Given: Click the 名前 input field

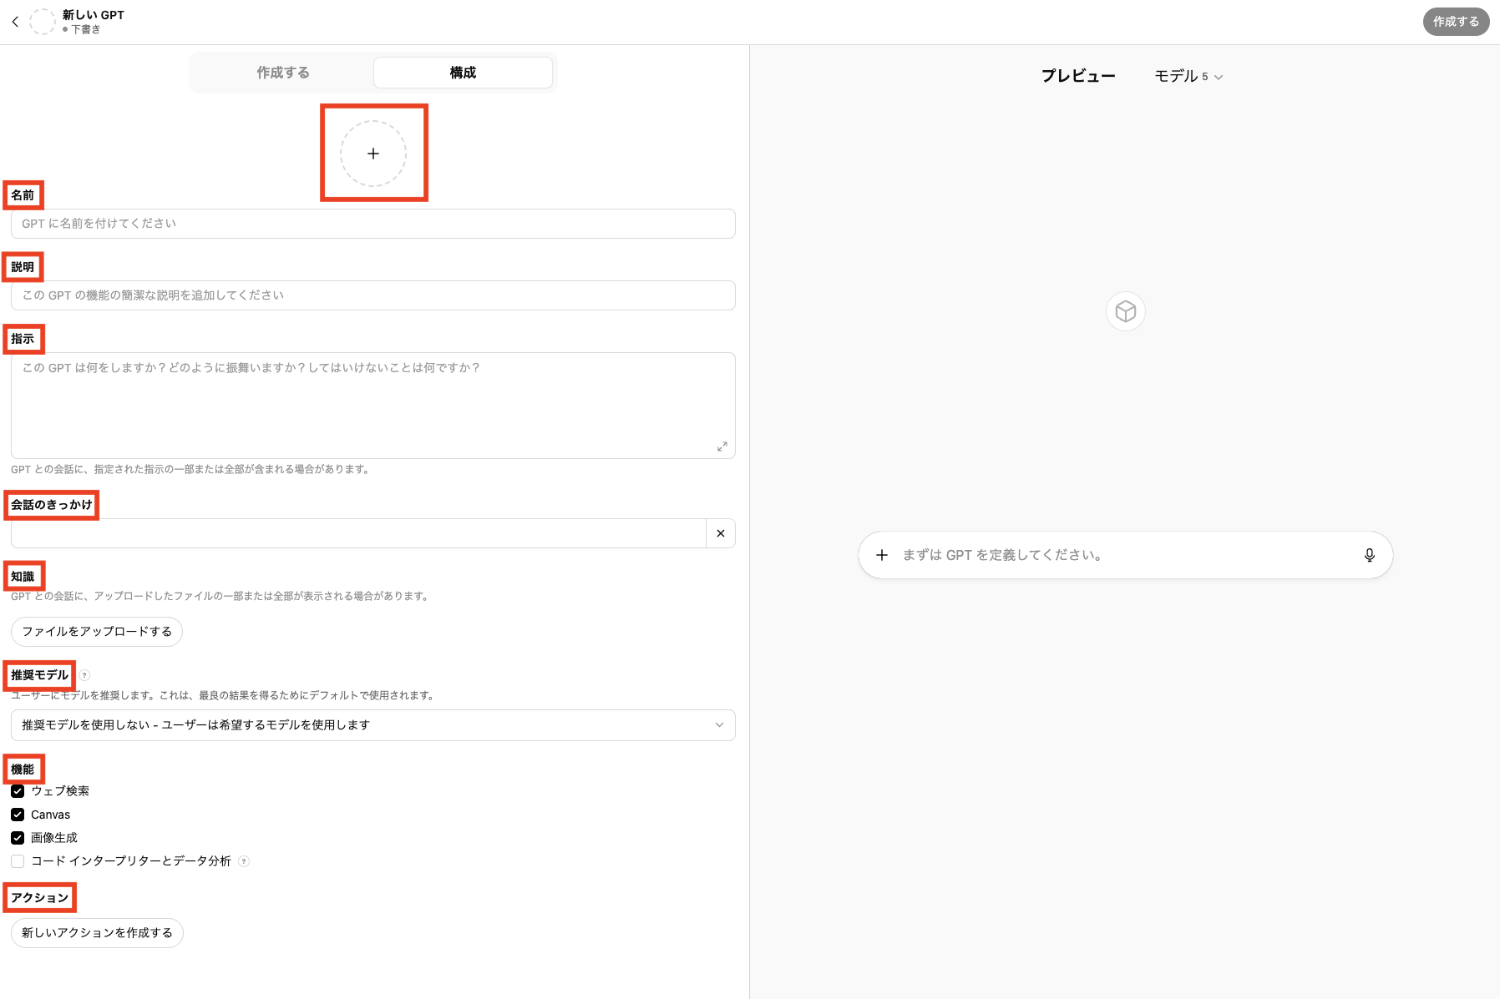Looking at the screenshot, I should [372, 224].
